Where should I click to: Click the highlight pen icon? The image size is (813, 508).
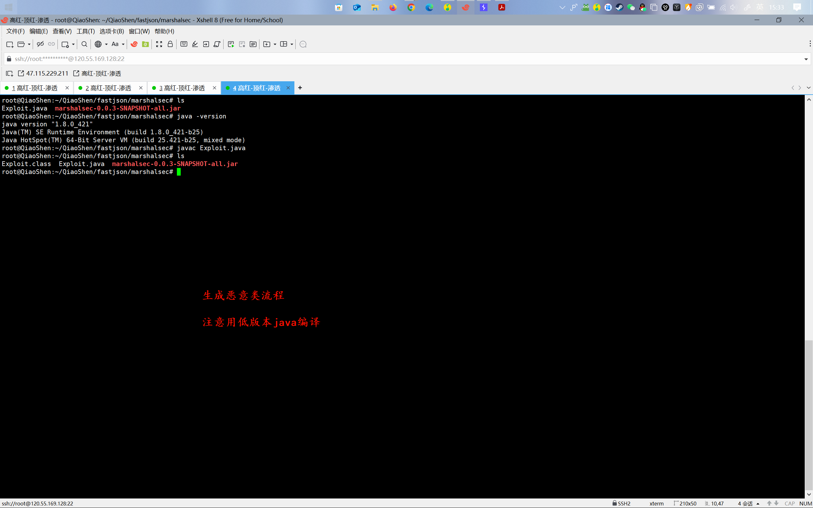195,44
